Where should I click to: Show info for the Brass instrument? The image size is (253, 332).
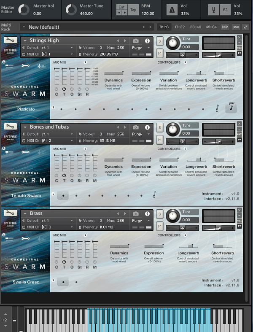147,213
